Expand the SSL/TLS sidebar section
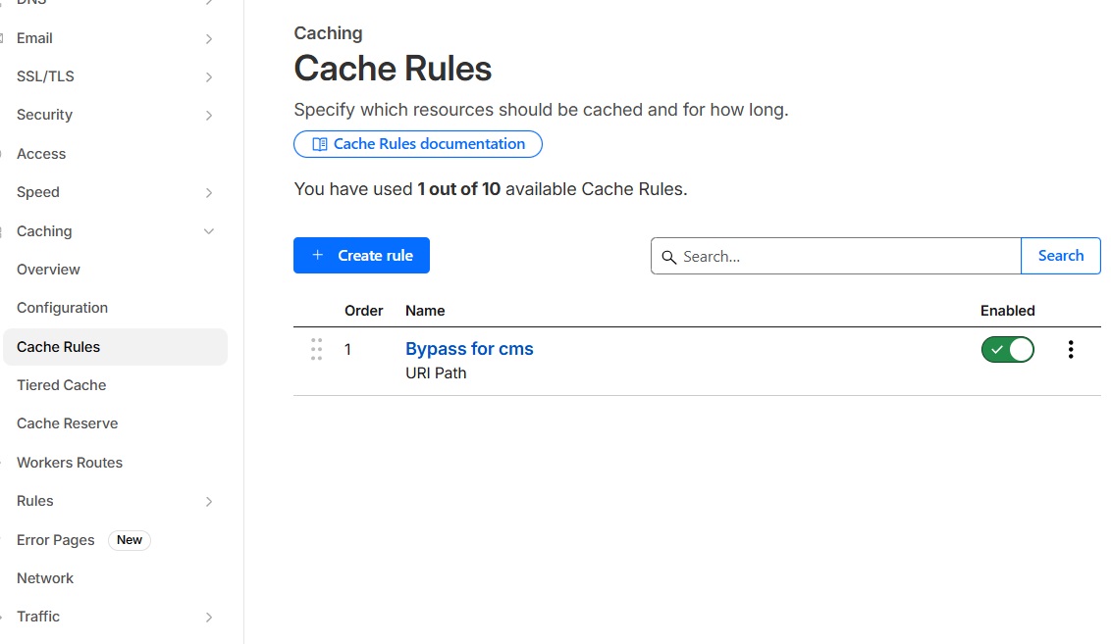Viewport: 1111px width, 644px height. point(208,77)
